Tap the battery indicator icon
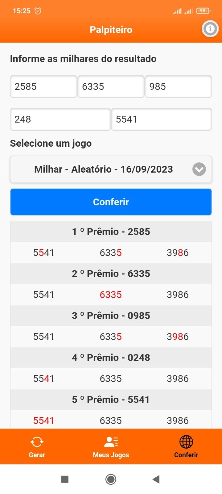Screen dimensions: 222x494 [203, 11]
